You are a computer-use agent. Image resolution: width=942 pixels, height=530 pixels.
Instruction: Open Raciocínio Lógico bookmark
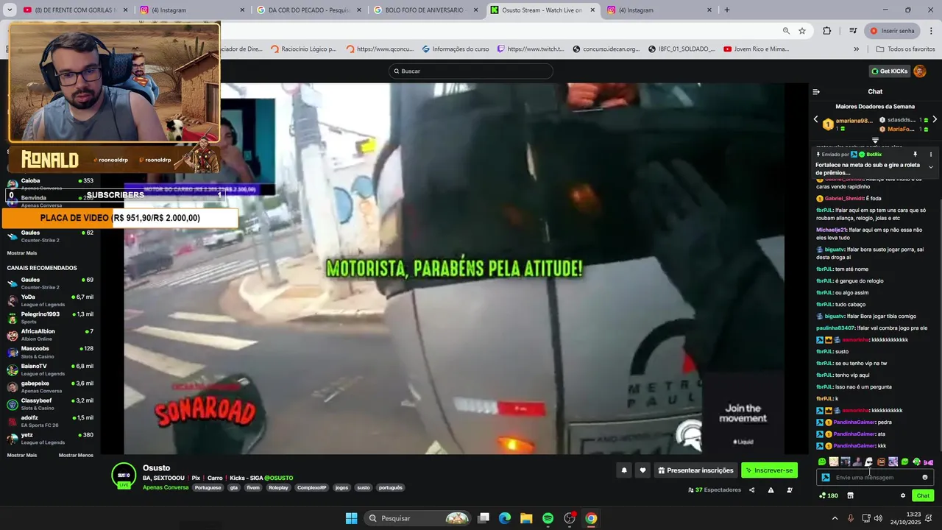click(304, 49)
